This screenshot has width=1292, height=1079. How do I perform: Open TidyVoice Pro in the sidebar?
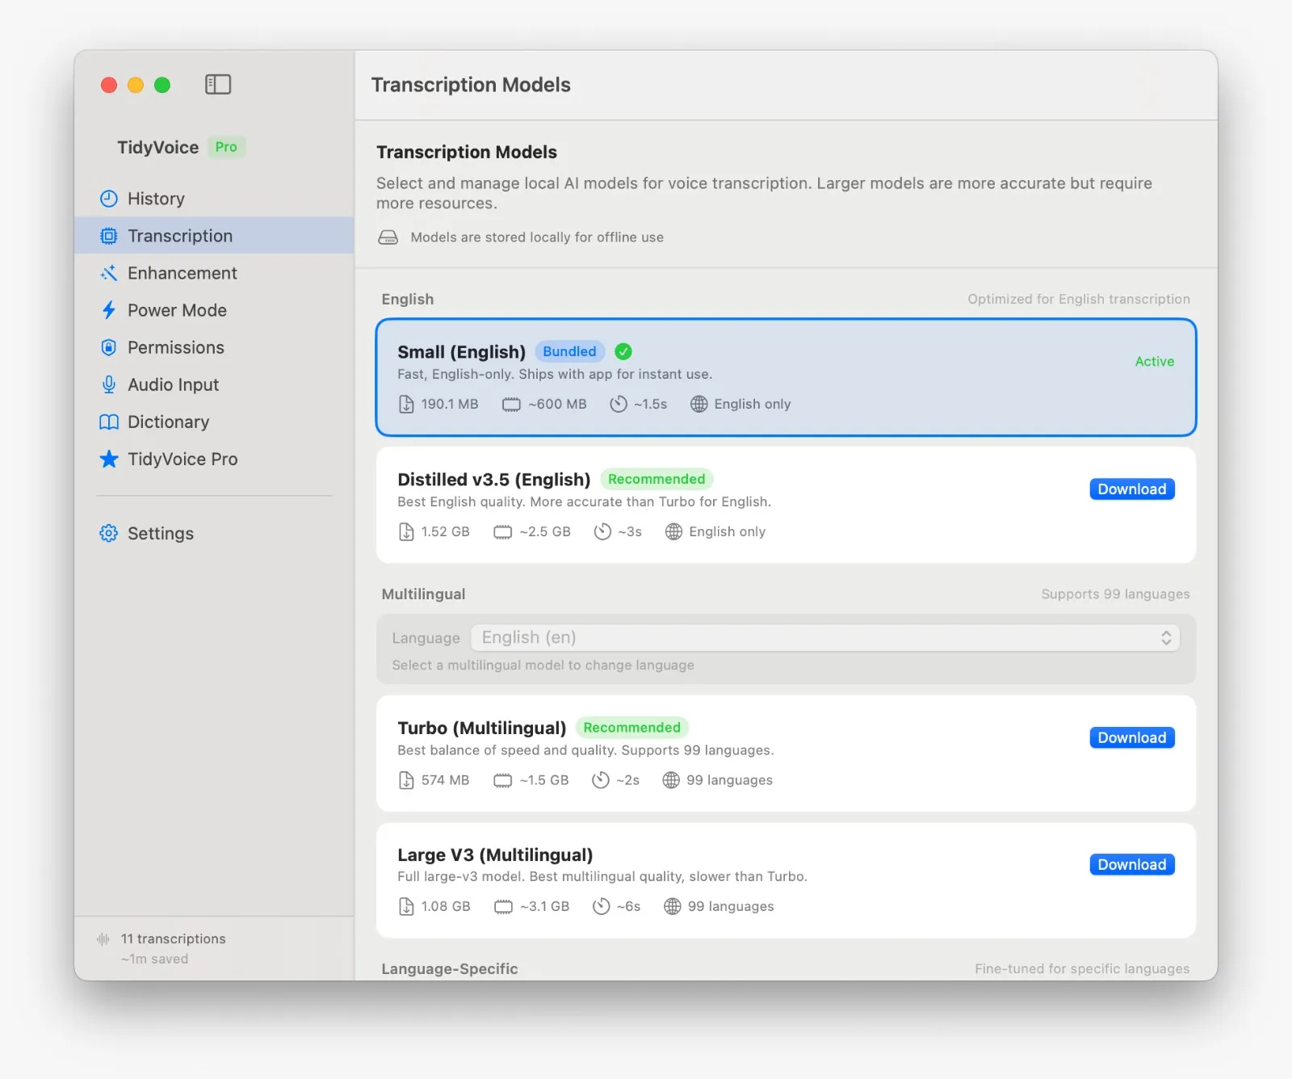click(x=214, y=459)
